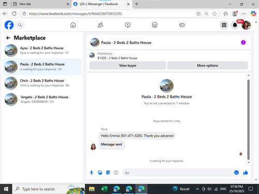Image resolution: width=259 pixels, height=194 pixels.
Task: Switch to the New tab browser tab
Action: (x=40, y=4)
